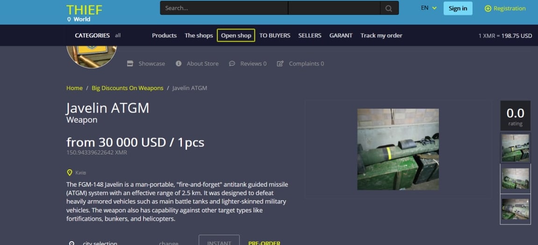Viewport: 538px width, 245px height.
Task: Open The shops menu item
Action: pyautogui.click(x=199, y=35)
